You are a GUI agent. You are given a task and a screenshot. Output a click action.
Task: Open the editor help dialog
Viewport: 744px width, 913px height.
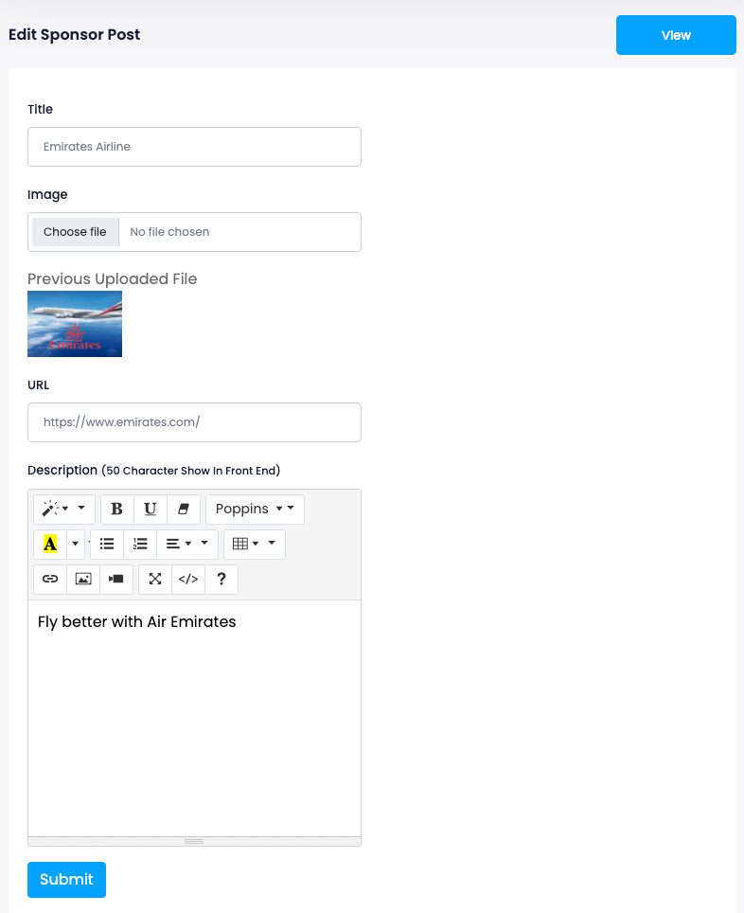click(221, 580)
